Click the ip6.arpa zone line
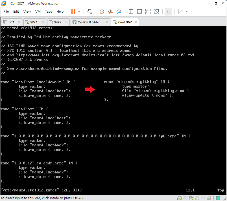This screenshot has width=227, height=201. [x=95, y=136]
